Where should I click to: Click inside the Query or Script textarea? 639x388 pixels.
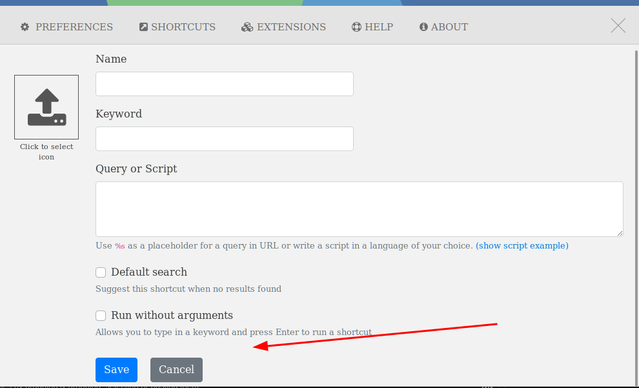(x=359, y=209)
